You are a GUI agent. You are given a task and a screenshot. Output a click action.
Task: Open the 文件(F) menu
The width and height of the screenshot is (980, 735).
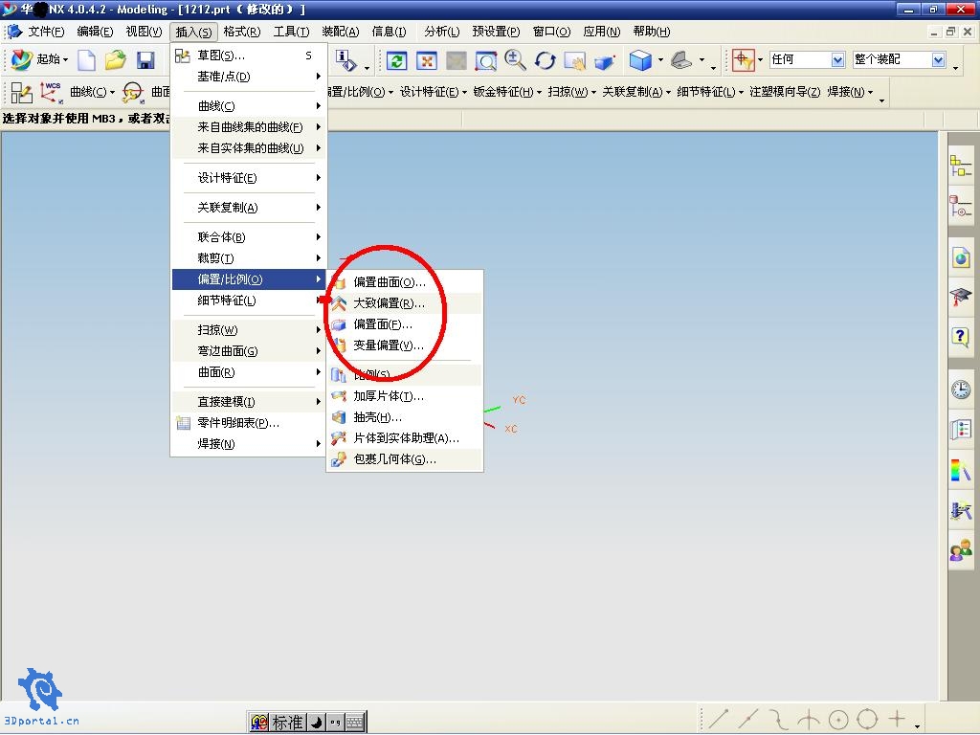(46, 32)
